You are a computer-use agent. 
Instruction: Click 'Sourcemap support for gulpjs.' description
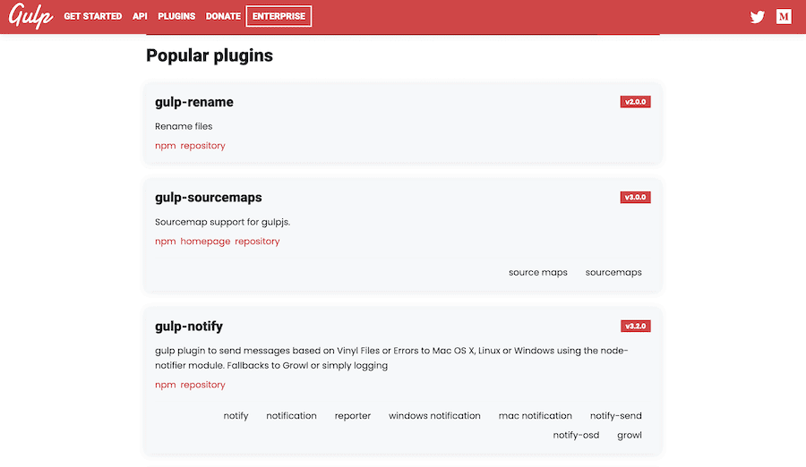tap(223, 222)
